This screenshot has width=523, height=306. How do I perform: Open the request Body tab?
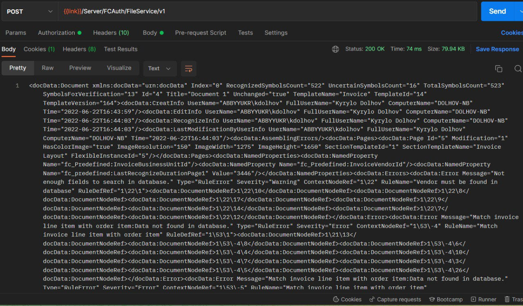coord(153,33)
